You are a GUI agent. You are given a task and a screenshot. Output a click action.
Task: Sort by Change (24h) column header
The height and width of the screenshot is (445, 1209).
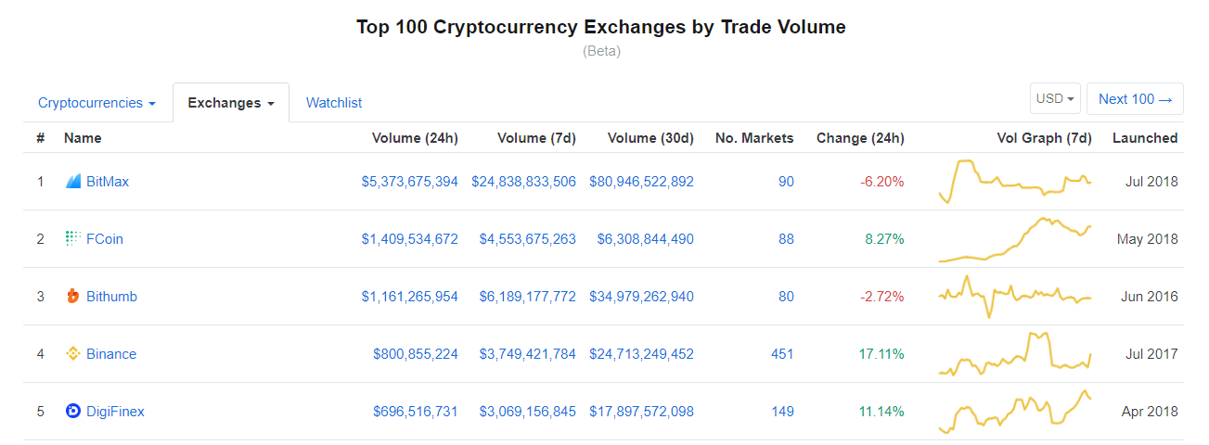point(860,138)
